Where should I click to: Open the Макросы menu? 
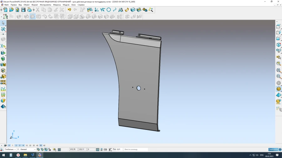57,5
